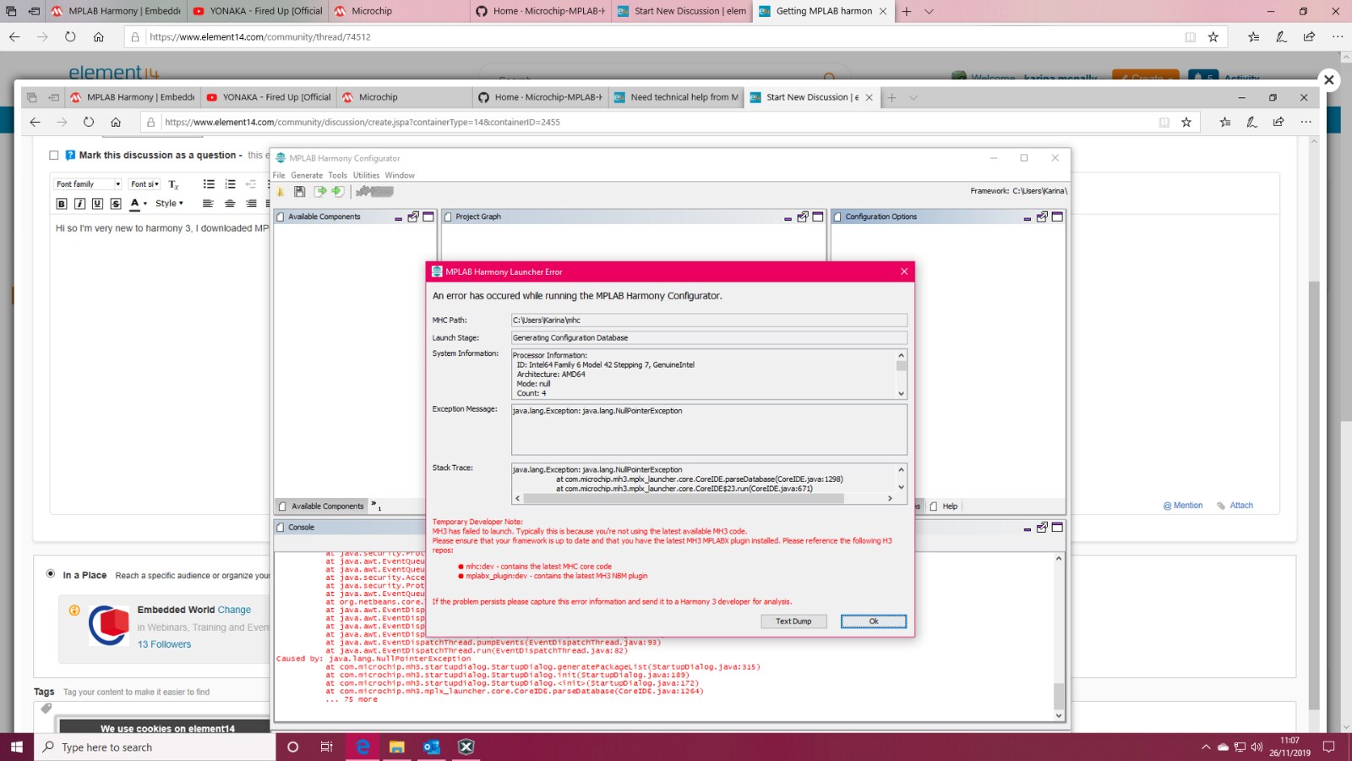Expand the hidden tabs chevron beside Available Components tab
Image resolution: width=1352 pixels, height=761 pixels.
(x=374, y=505)
